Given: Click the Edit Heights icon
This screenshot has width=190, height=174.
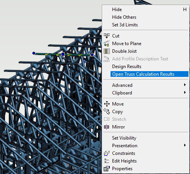Looking at the screenshot, I should (x=107, y=161).
